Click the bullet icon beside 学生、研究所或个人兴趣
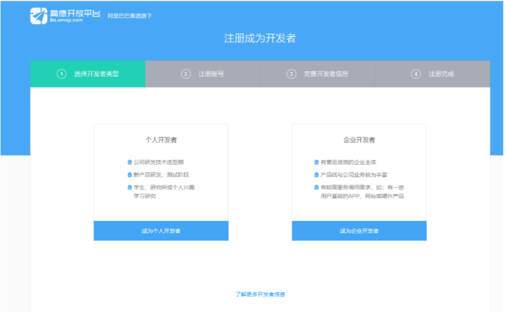The image size is (505, 312). (x=130, y=187)
